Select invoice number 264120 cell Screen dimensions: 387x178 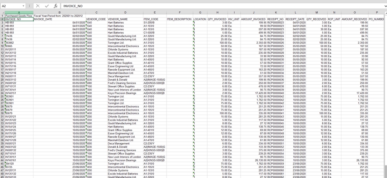click(x=19, y=163)
